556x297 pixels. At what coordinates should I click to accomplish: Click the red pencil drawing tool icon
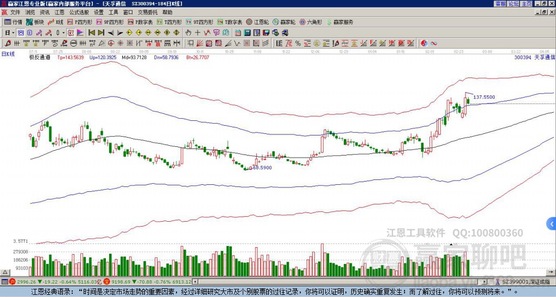tap(8, 43)
